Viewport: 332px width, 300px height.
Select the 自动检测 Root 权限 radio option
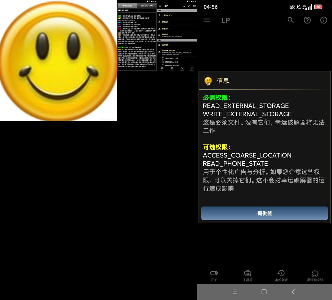(163, 58)
